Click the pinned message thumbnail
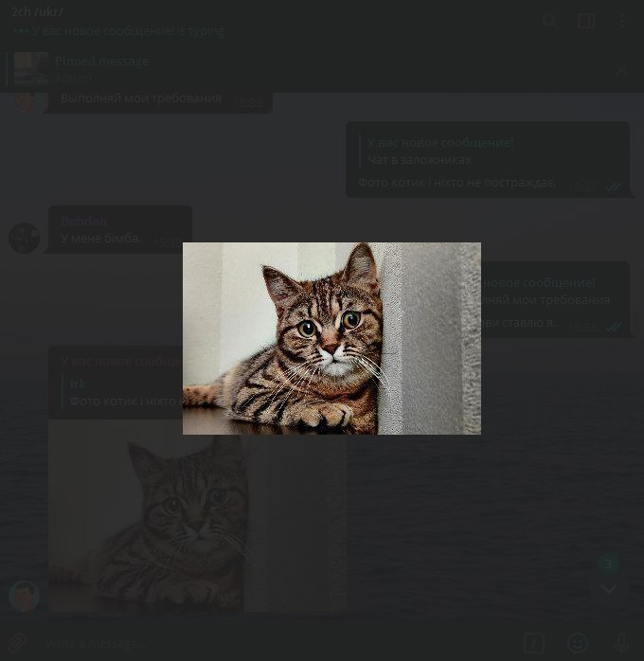Viewport: 644px width, 661px height. point(31,68)
